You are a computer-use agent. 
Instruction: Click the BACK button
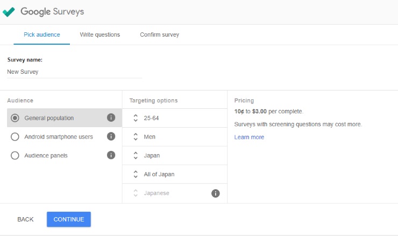(25, 219)
